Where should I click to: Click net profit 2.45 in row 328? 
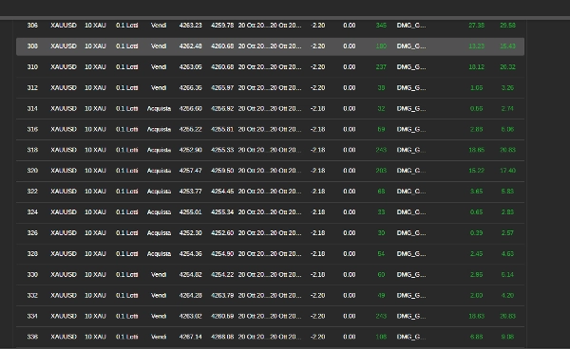click(x=476, y=254)
